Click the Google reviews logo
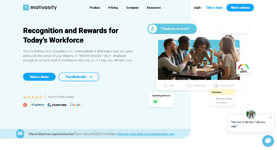Screen dimensions: 277x150 [75, 105]
